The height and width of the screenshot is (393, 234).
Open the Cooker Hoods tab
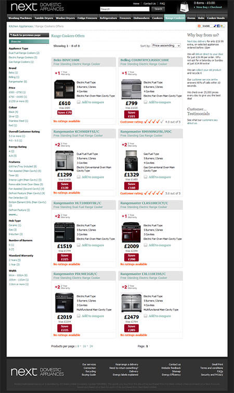(216, 18)
